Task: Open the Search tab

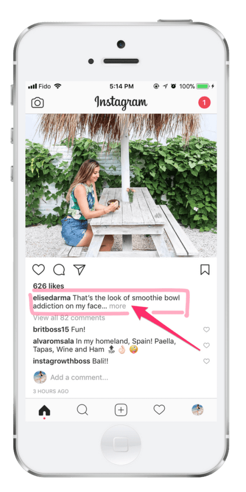Action: click(x=83, y=410)
